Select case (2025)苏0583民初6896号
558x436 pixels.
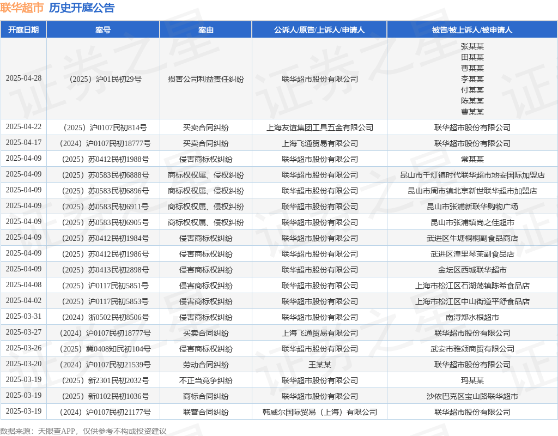[105, 191]
